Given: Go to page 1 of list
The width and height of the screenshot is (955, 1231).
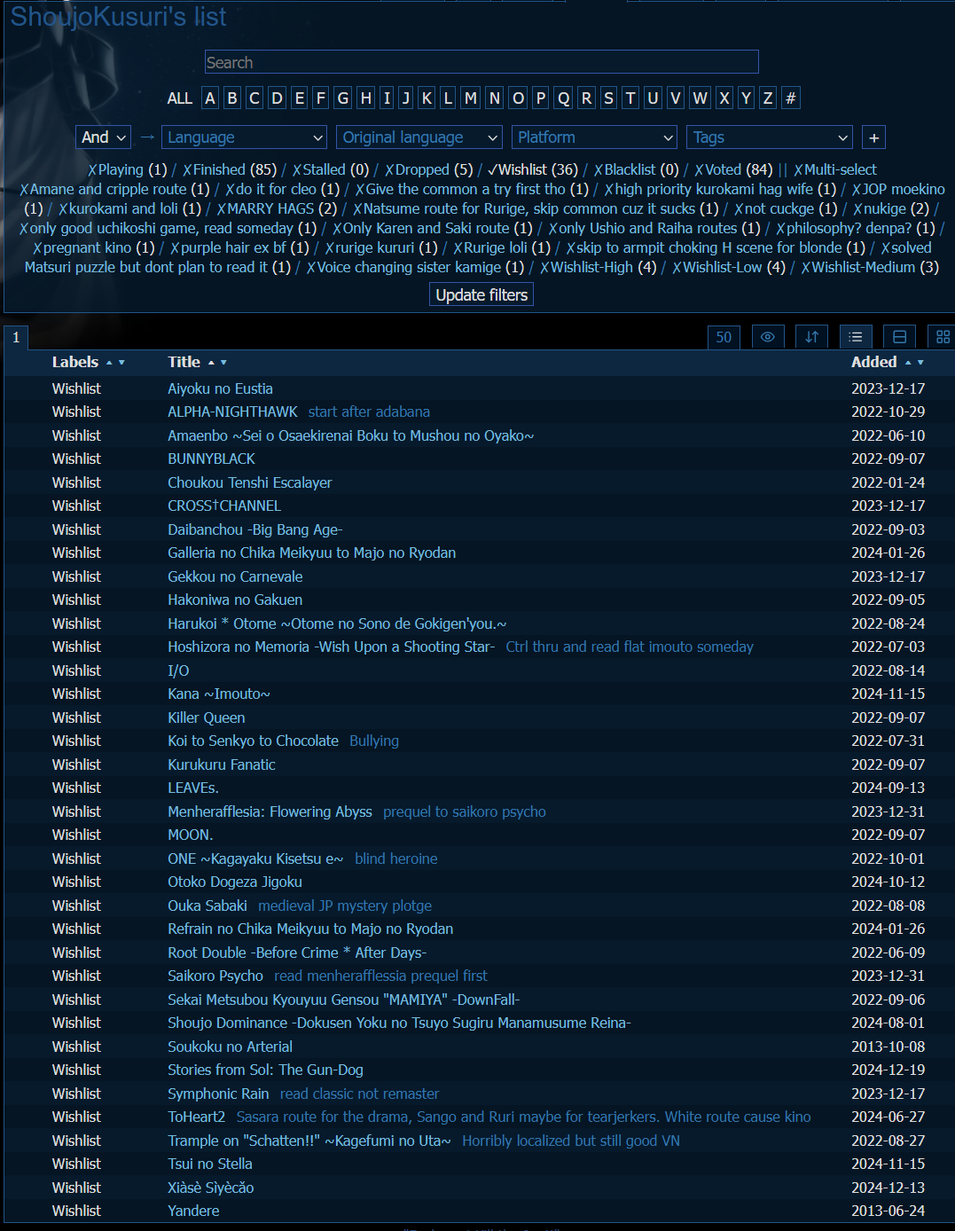Looking at the screenshot, I should tap(16, 337).
